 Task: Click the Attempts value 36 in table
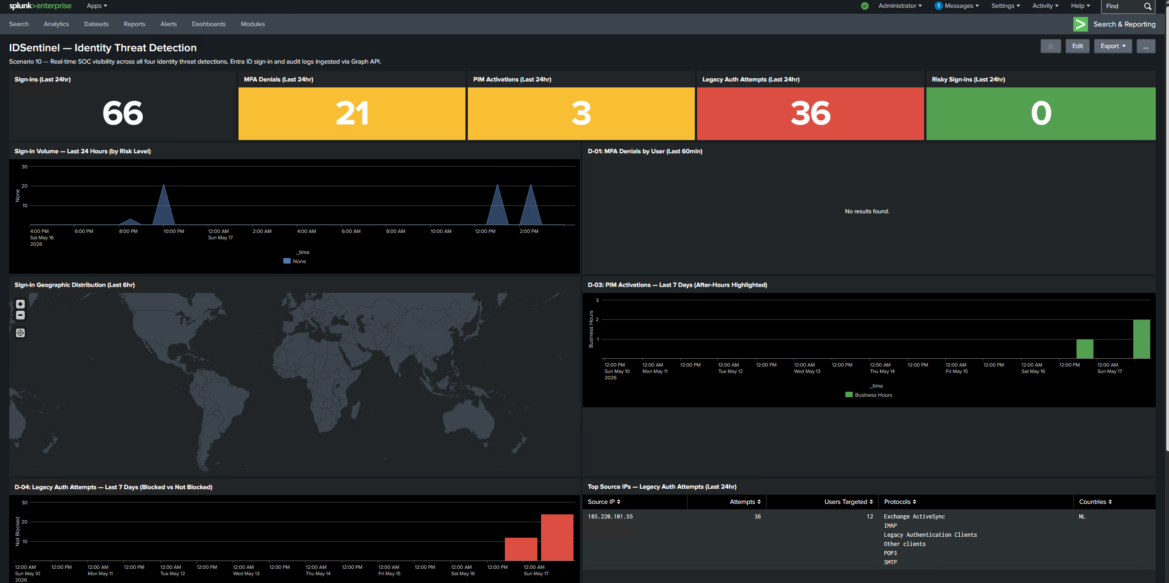pos(758,517)
